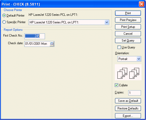Expand the Orientation Portrait dropdown

139,59
